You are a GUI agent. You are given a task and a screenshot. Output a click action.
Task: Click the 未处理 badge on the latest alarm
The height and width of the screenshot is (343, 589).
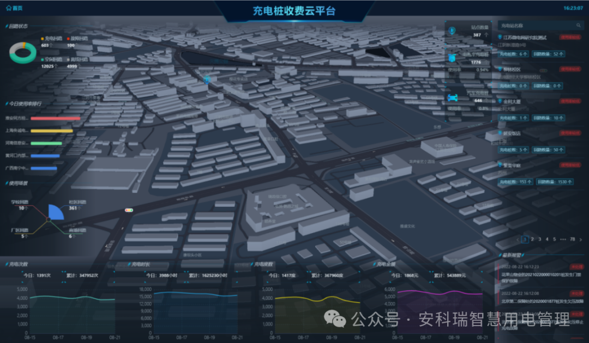click(576, 267)
